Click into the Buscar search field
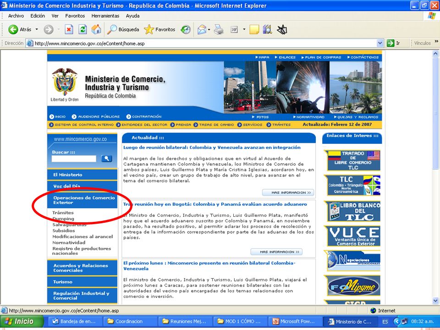440x330 pixels. point(74,159)
